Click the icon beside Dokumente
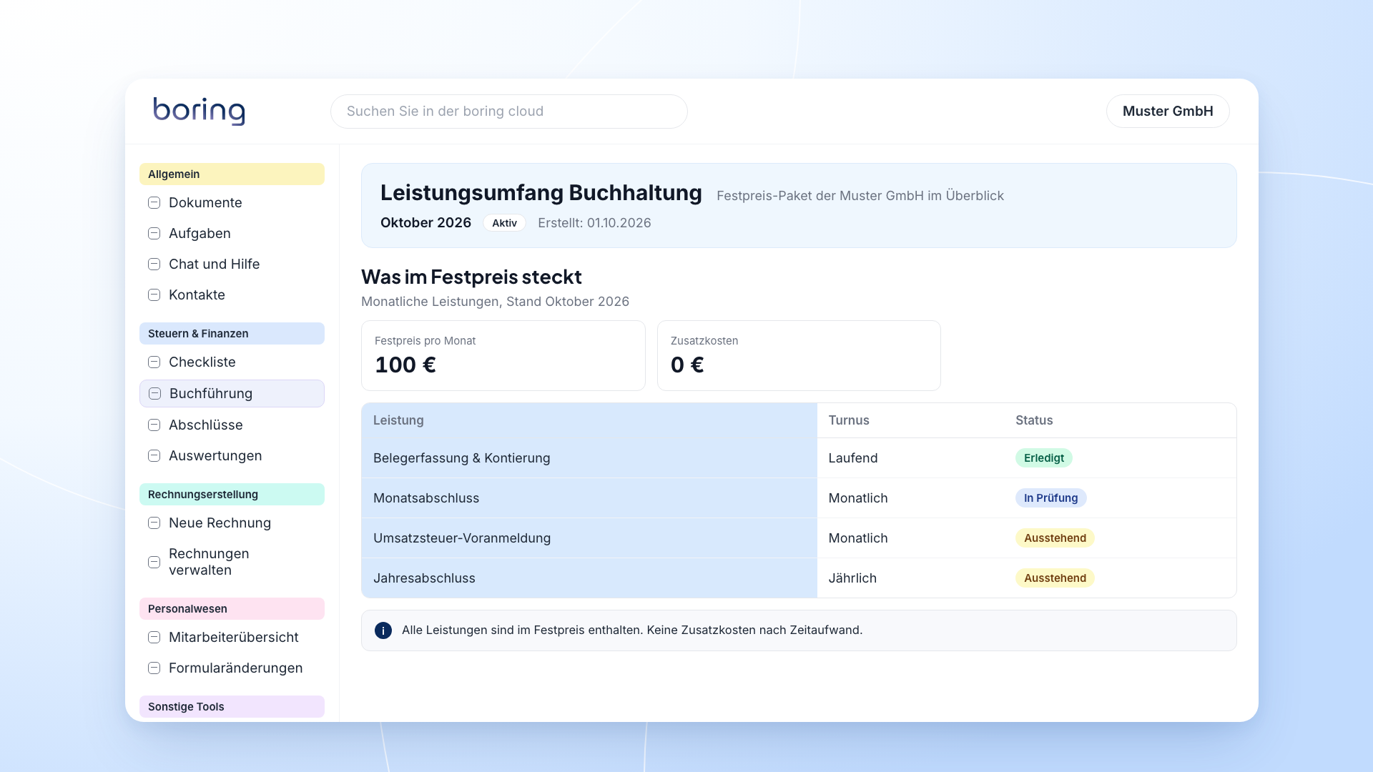 pyautogui.click(x=154, y=203)
